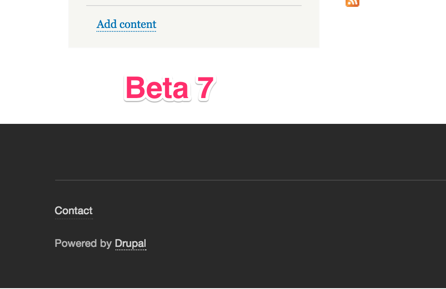Click the word Add in blue link
The width and height of the screenshot is (446, 289).
[x=107, y=25]
